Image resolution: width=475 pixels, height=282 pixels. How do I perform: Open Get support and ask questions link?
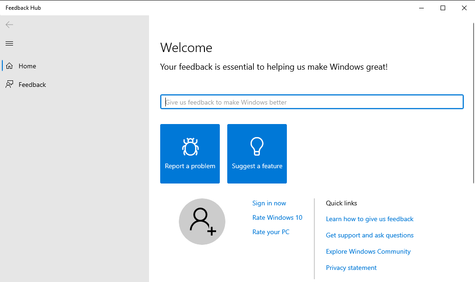[x=370, y=235]
